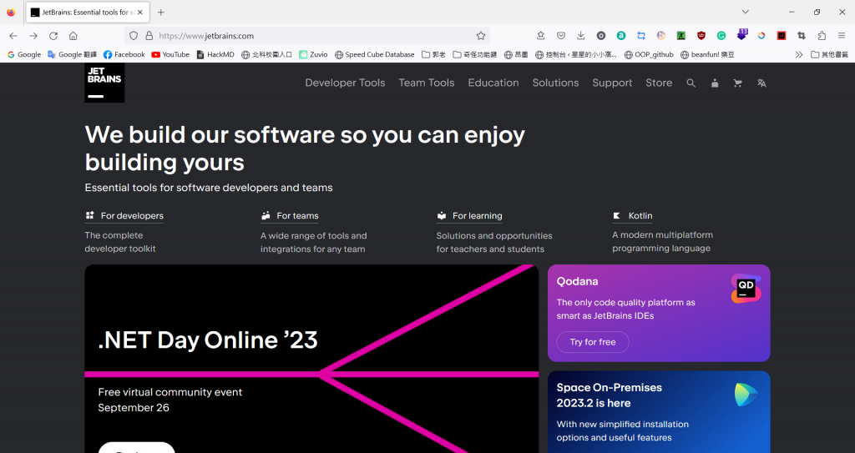Open the Solutions menu

tap(555, 83)
